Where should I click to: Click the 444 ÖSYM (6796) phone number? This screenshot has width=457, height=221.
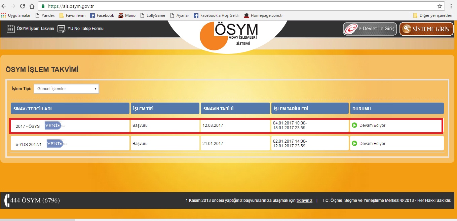(x=35, y=200)
